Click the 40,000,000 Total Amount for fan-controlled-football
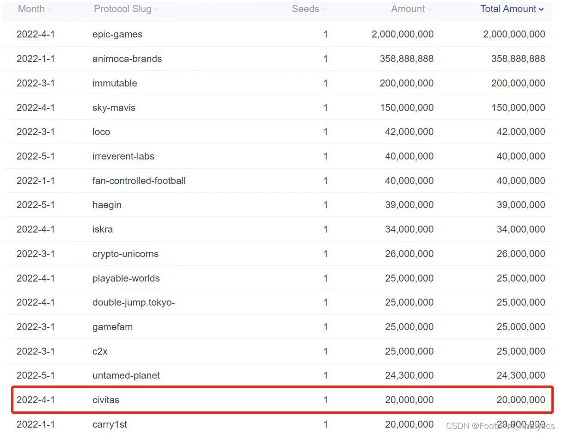 521,181
